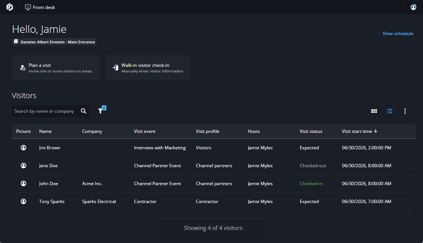Click Jim Brown's host Jamie Myles
This screenshot has height=243, width=423.
pos(260,148)
